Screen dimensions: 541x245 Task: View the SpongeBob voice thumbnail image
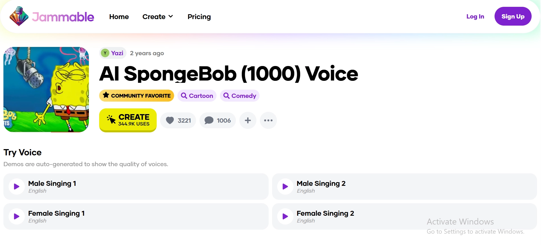(46, 89)
